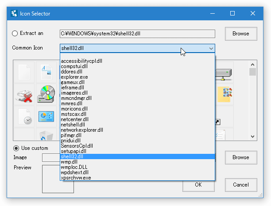Choose pifmgr.dll entry

pyautogui.click(x=137, y=135)
